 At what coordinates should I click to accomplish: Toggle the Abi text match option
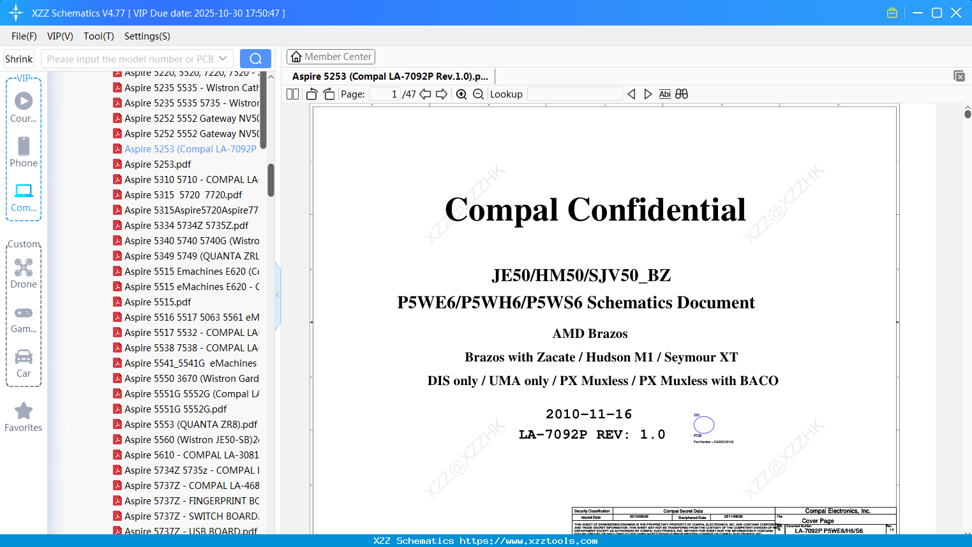pyautogui.click(x=664, y=94)
